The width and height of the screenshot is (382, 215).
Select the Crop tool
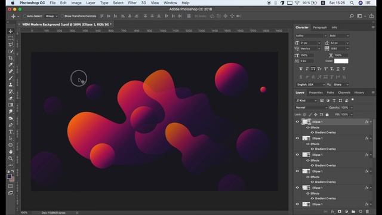tap(11, 58)
